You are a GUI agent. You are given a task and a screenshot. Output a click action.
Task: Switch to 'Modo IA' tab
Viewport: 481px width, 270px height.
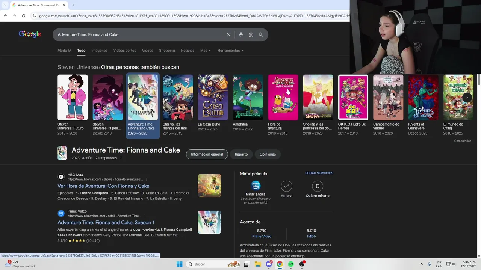[64, 51]
